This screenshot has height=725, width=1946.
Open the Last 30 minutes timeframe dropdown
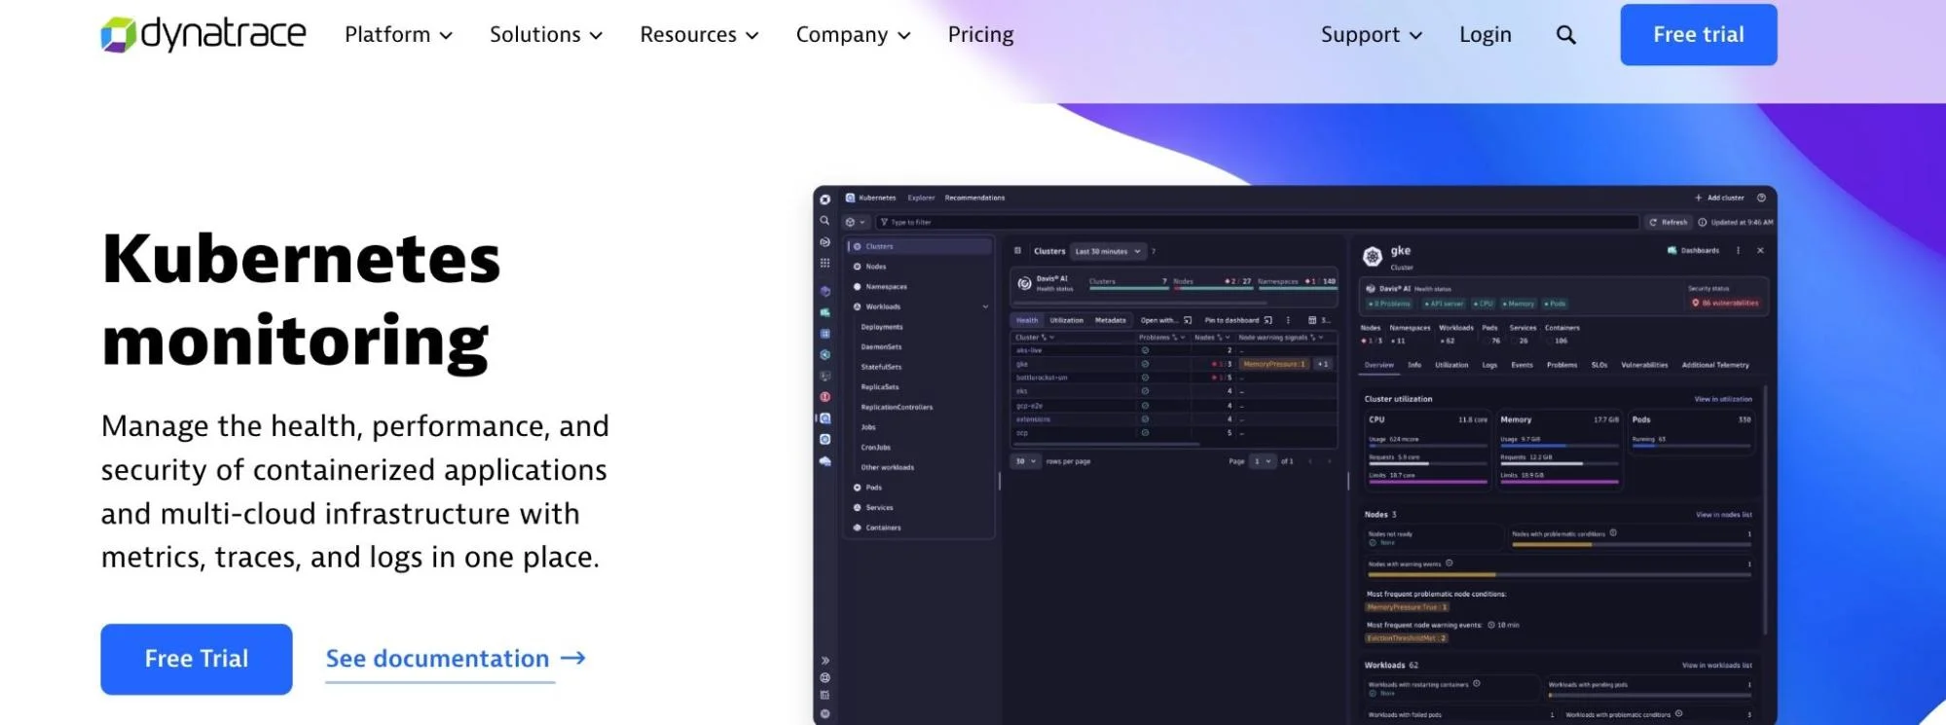click(1107, 251)
